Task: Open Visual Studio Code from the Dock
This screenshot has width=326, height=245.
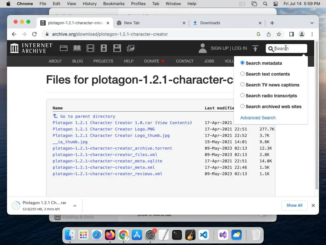Action: [203, 235]
